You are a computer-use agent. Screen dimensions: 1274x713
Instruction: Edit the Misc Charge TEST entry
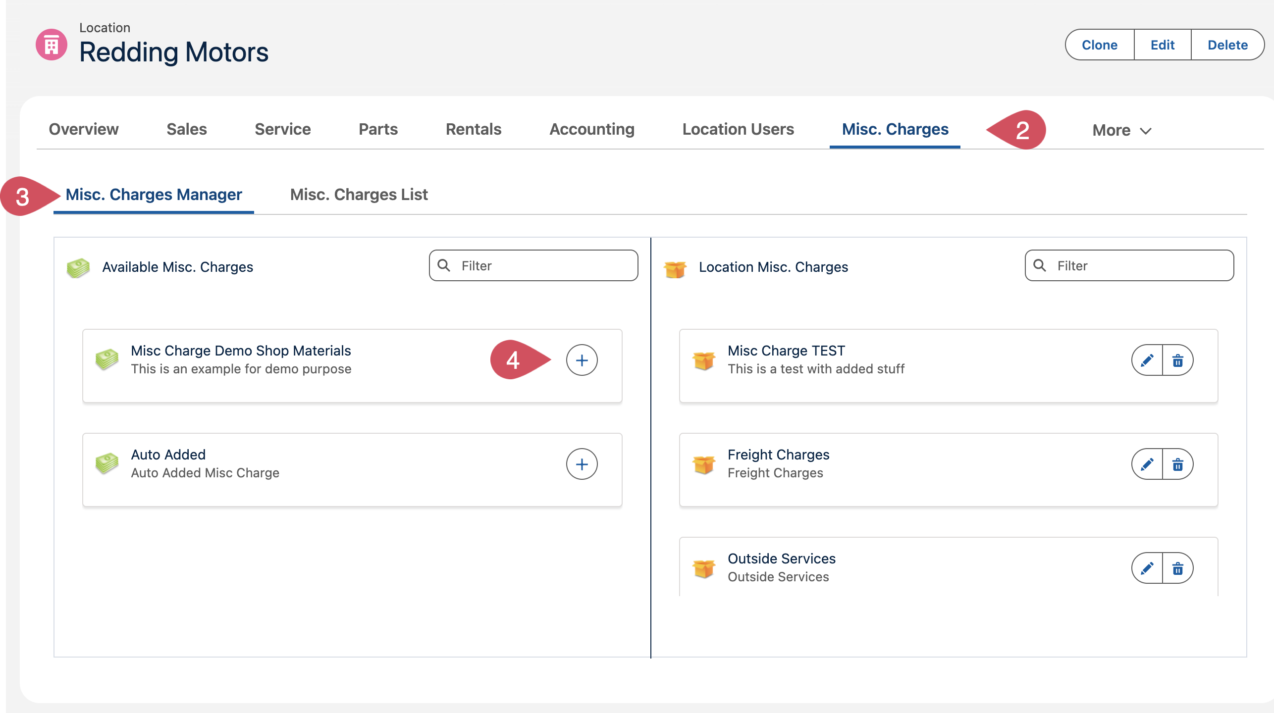click(x=1147, y=360)
